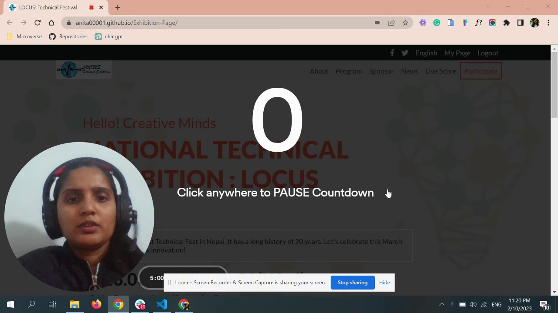
Task: Open the Chrome profile avatar
Action: click(x=534, y=23)
